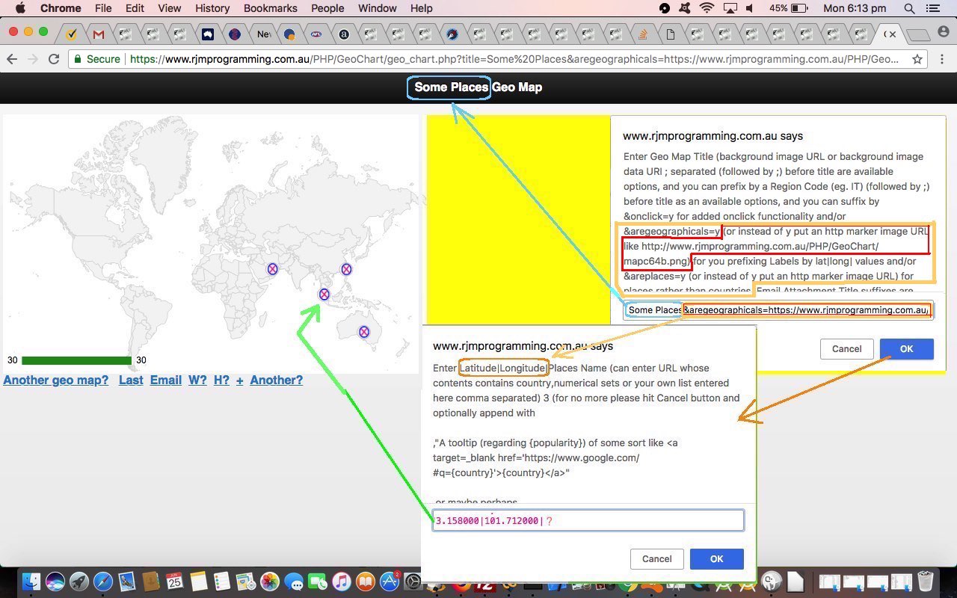Click the battery 45% indicator

click(789, 8)
